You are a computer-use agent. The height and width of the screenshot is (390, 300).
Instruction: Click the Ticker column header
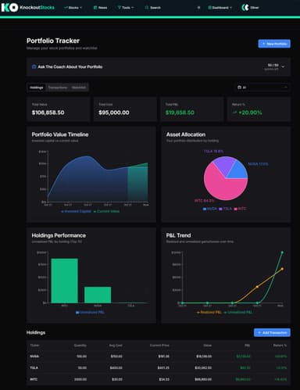coord(34,345)
